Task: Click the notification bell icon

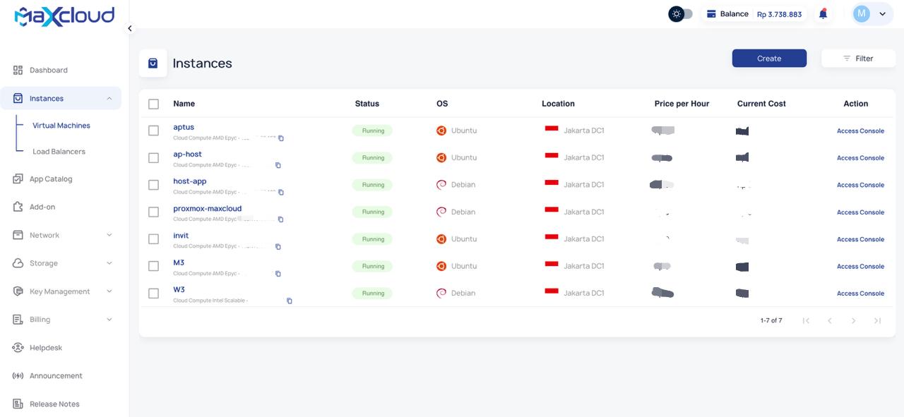Action: (x=823, y=13)
